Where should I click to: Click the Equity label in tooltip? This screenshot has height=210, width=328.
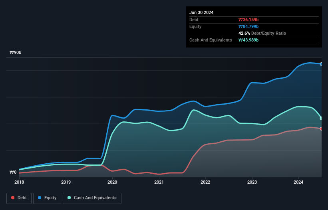click(x=195, y=26)
